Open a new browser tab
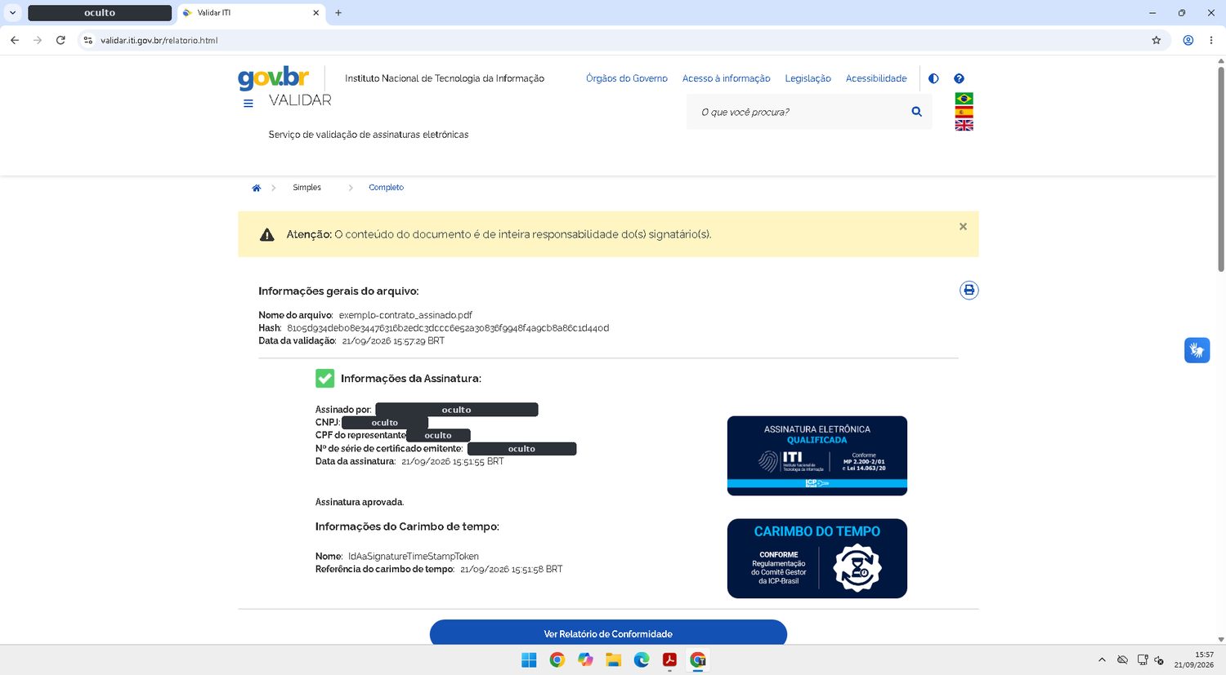Screen dimensions: 1226x675 pyautogui.click(x=338, y=13)
